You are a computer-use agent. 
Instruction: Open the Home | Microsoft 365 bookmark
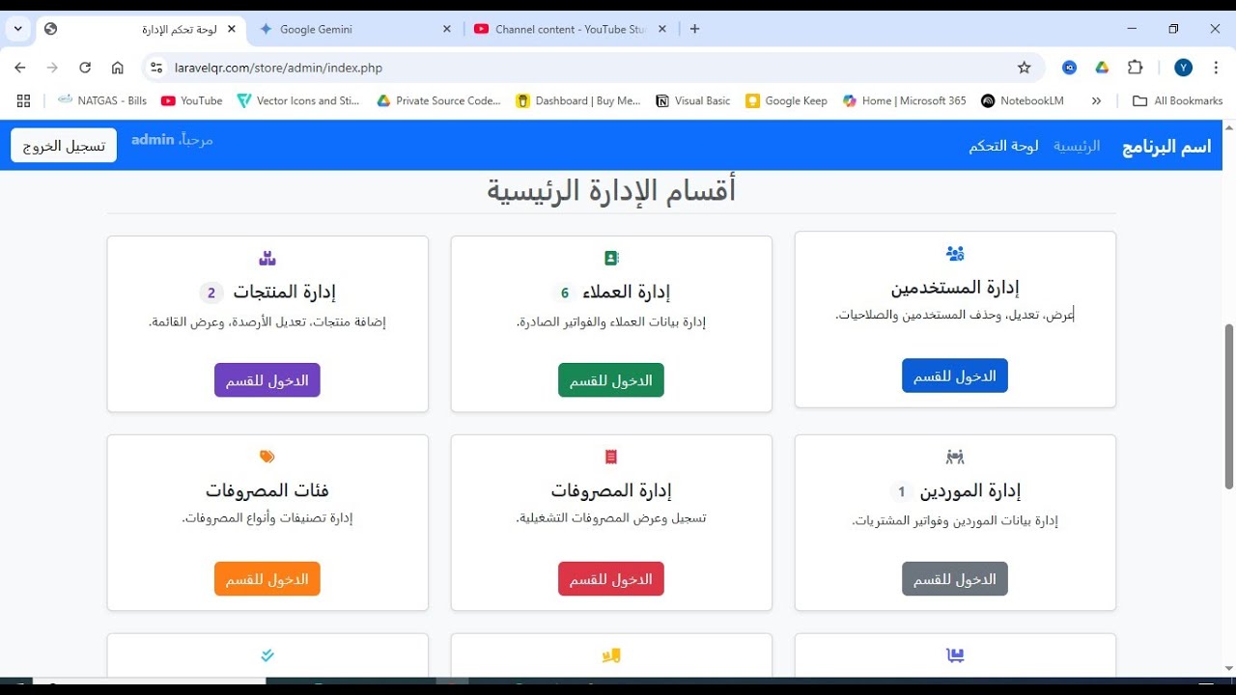905,100
